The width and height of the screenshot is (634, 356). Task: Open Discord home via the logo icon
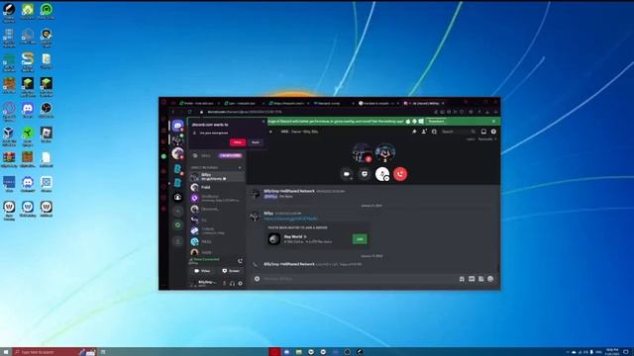click(177, 126)
